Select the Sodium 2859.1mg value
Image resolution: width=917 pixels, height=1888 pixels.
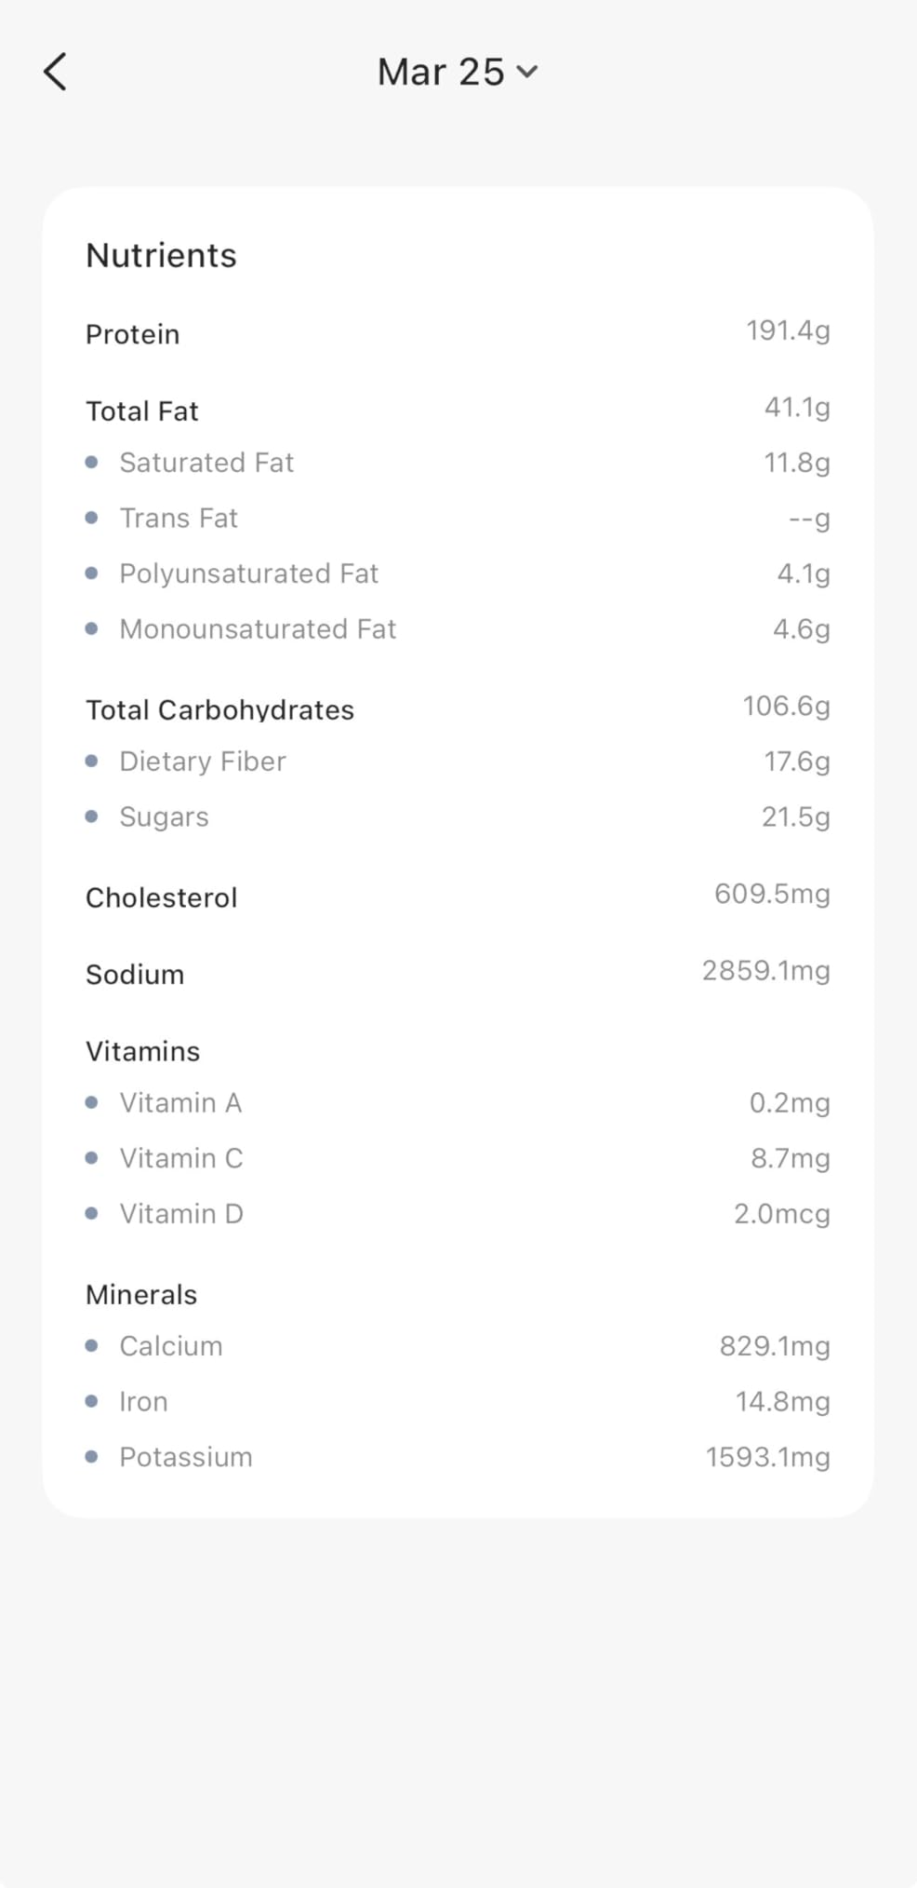click(x=765, y=971)
